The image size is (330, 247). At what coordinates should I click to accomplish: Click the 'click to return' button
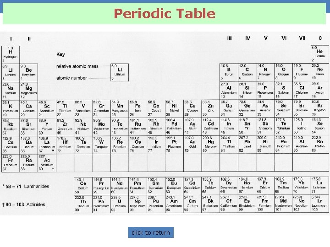point(151,232)
